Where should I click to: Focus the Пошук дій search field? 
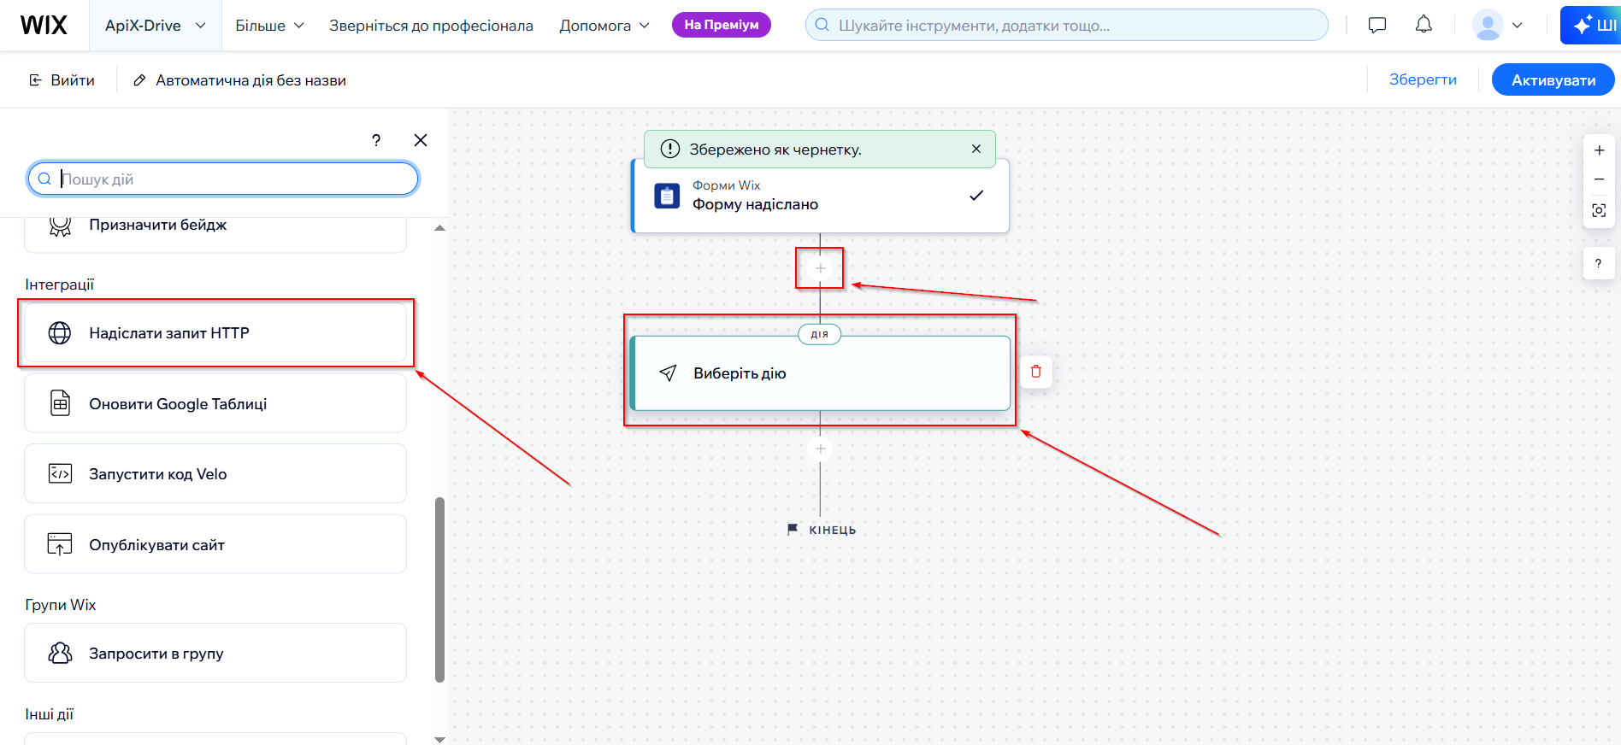click(x=223, y=179)
